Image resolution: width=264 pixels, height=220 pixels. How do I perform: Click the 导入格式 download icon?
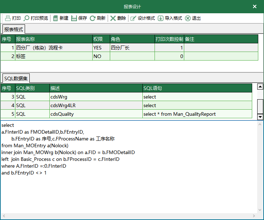click(x=161, y=18)
